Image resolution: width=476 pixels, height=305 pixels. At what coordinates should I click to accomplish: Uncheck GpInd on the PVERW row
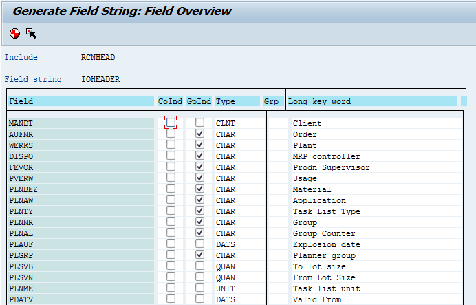point(199,178)
